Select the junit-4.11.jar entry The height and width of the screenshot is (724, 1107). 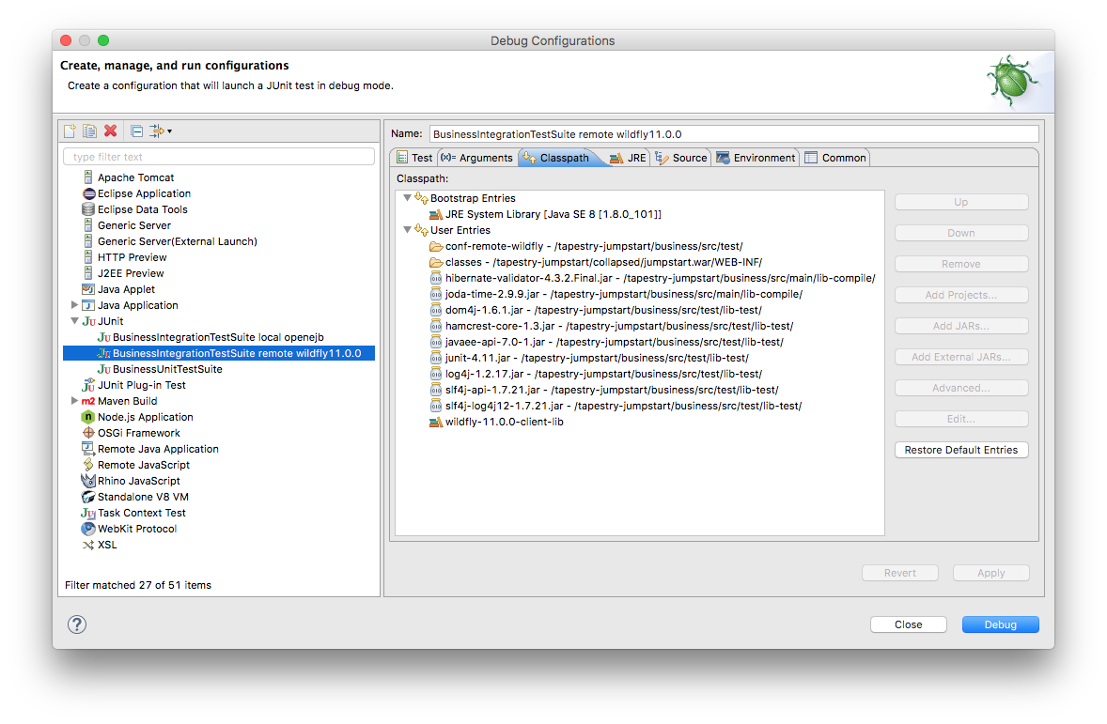[x=589, y=358]
